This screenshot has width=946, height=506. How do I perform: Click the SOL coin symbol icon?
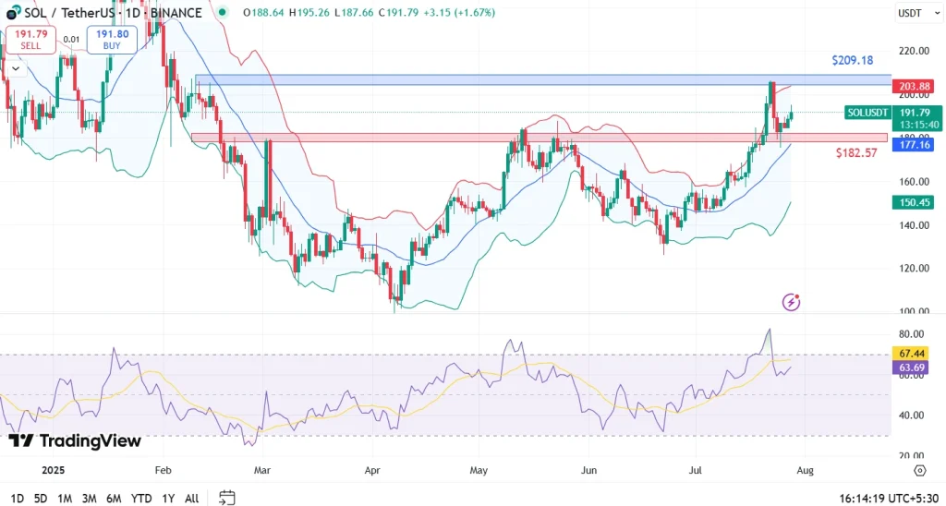click(14, 13)
